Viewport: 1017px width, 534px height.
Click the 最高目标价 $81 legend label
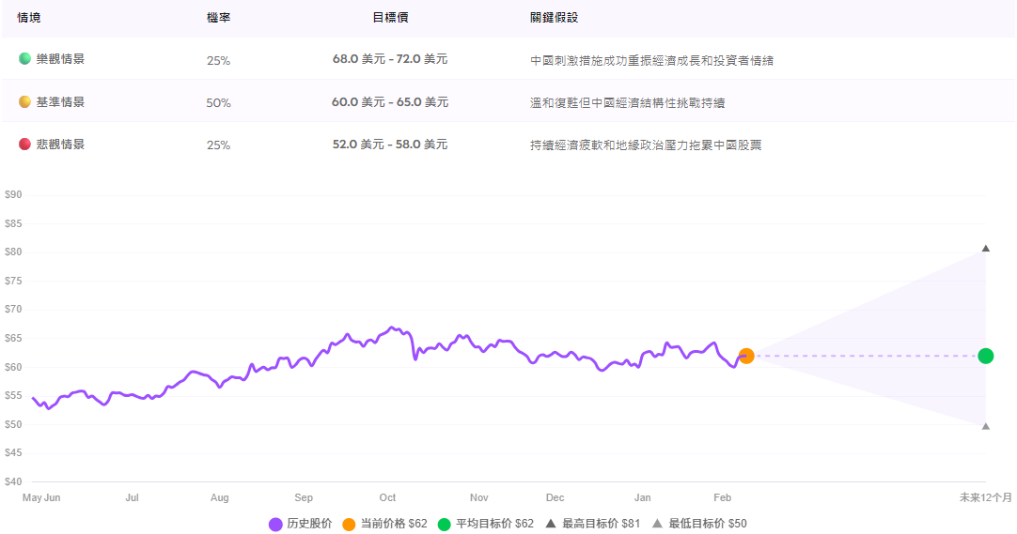[602, 524]
